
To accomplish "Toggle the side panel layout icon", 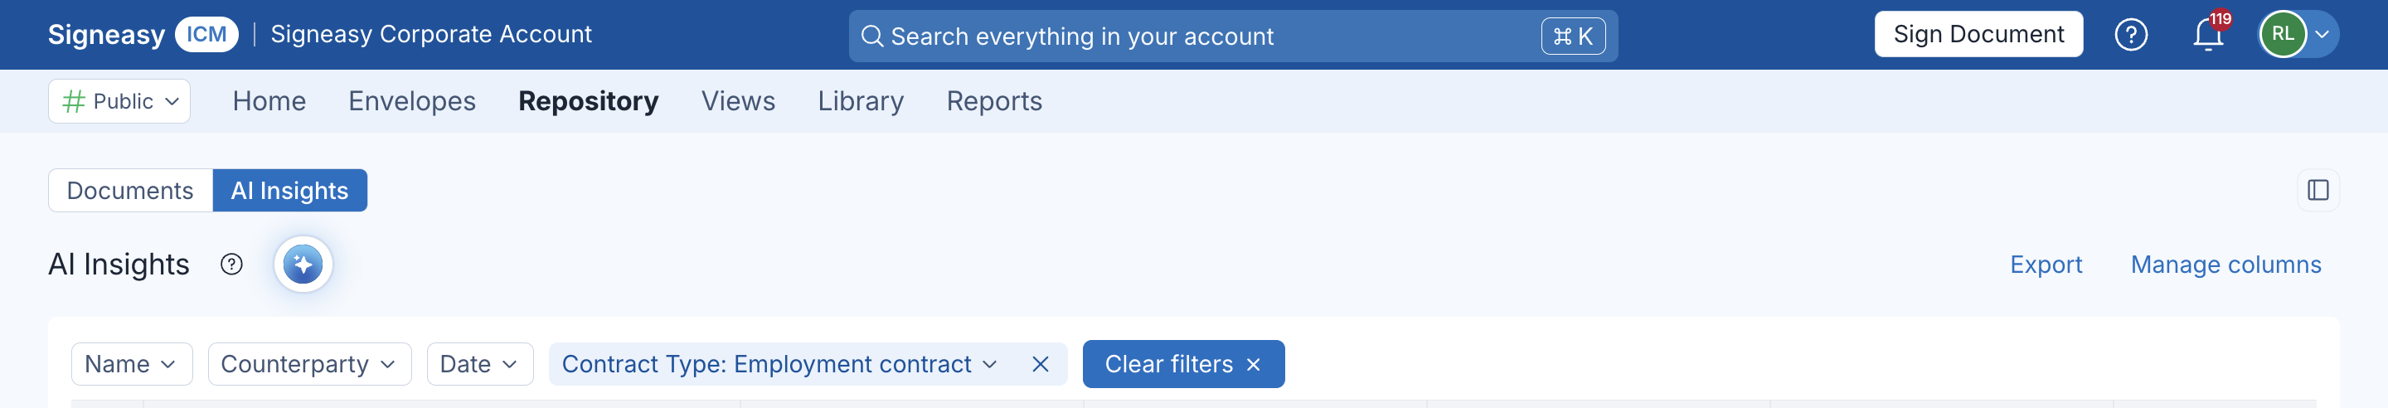I will [2318, 190].
